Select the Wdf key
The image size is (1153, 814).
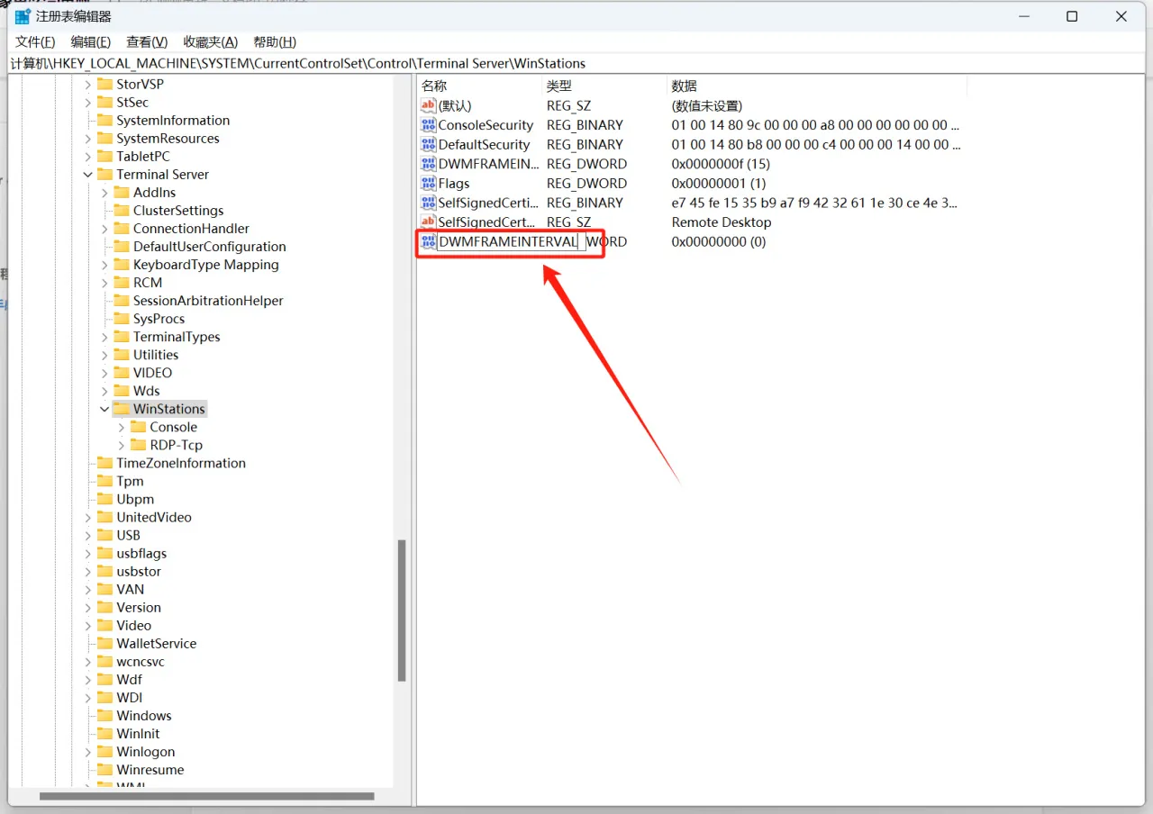pyautogui.click(x=129, y=680)
